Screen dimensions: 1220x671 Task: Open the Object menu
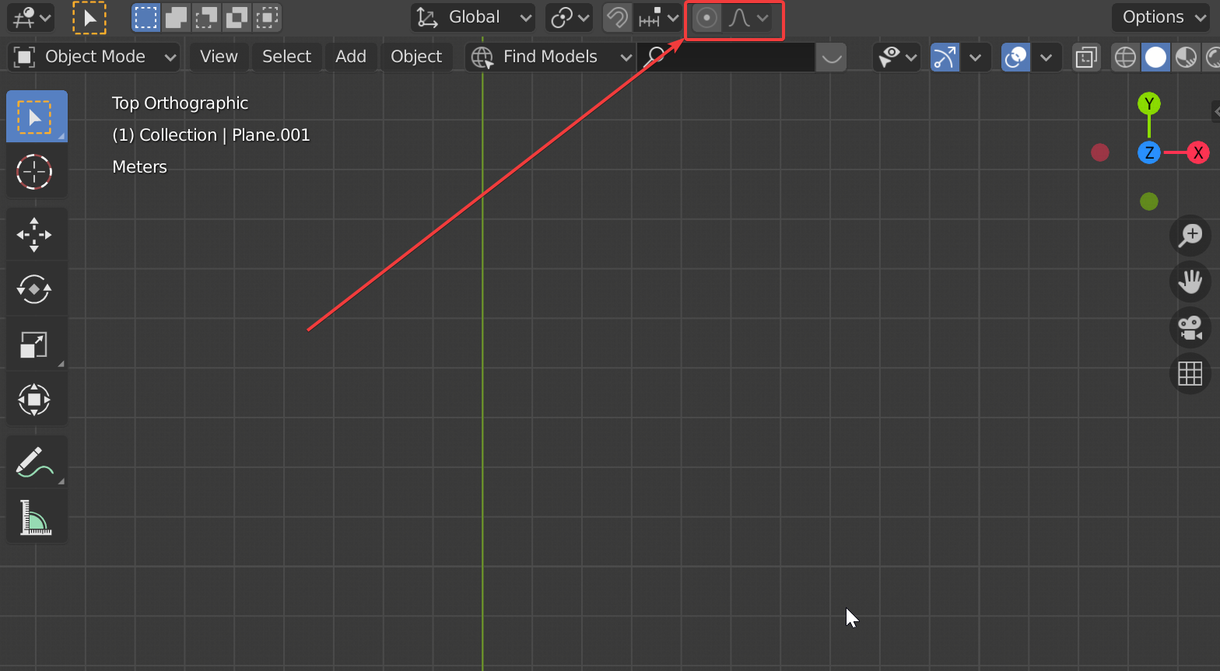(x=416, y=57)
